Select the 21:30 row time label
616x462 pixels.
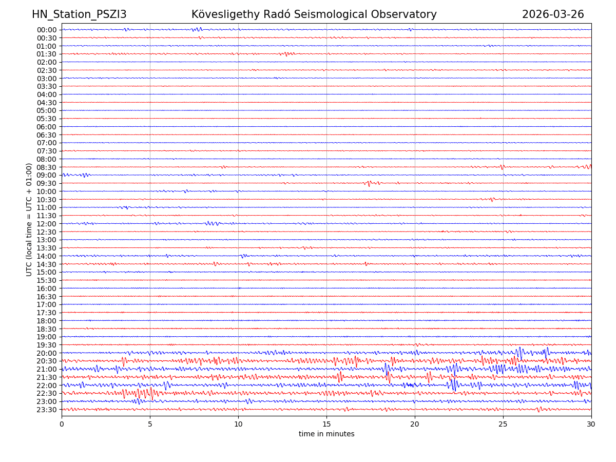point(47,377)
